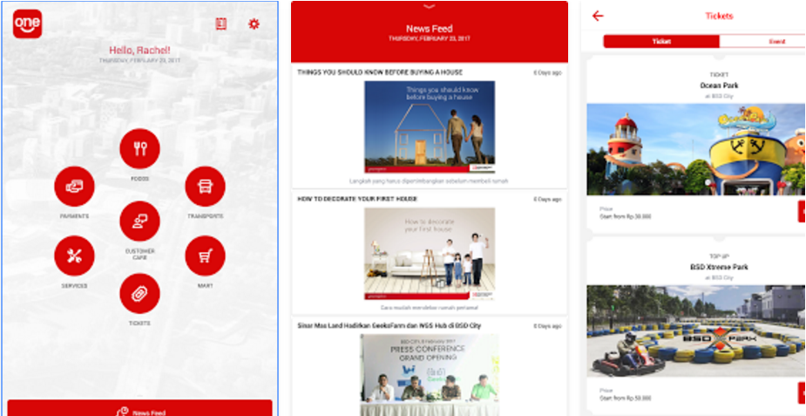Open the press conference article image
806x416 pixels.
(x=430, y=375)
